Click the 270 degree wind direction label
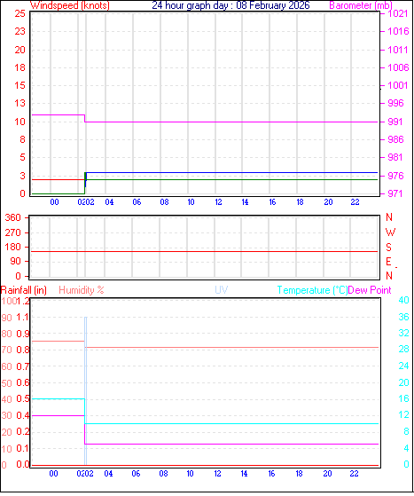 tap(13, 232)
